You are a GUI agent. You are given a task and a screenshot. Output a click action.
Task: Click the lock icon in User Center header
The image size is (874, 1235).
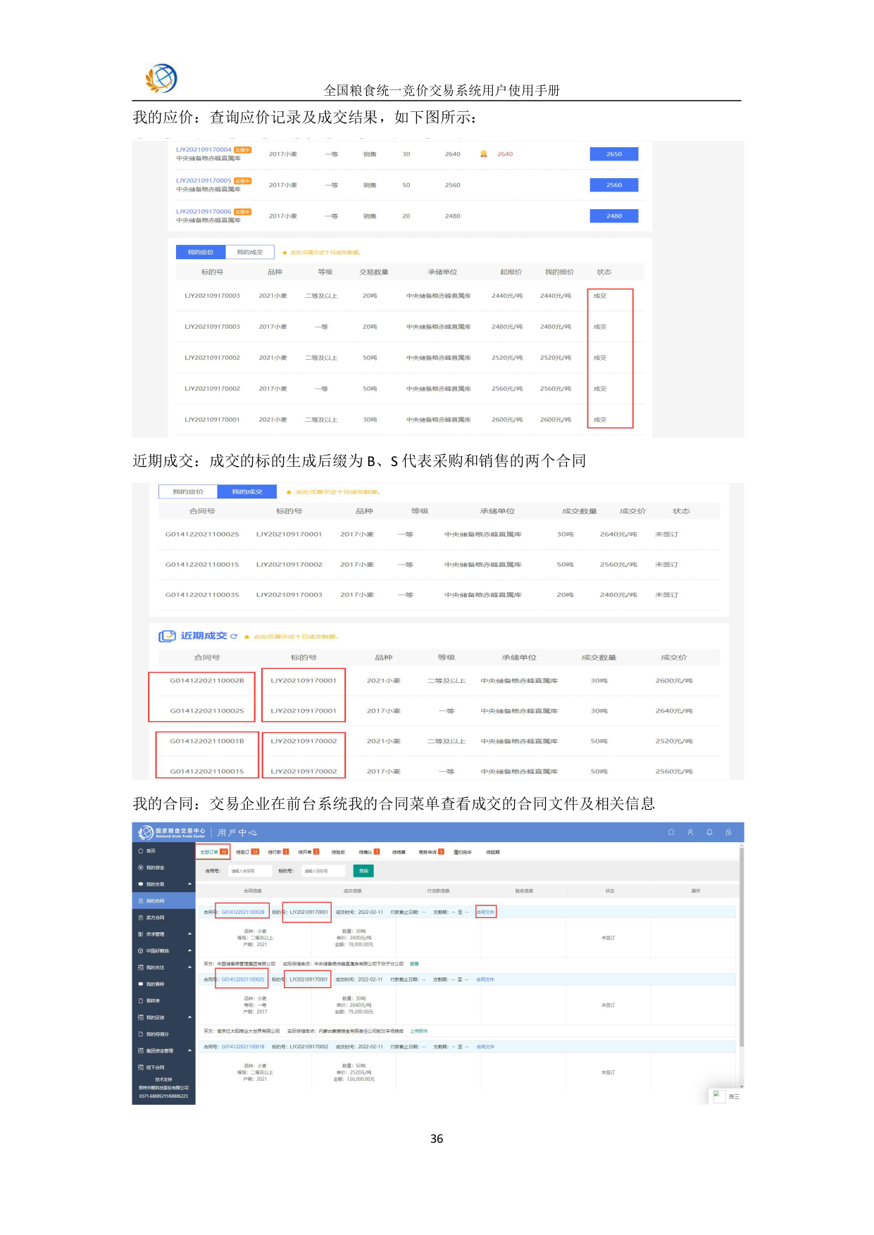(729, 832)
